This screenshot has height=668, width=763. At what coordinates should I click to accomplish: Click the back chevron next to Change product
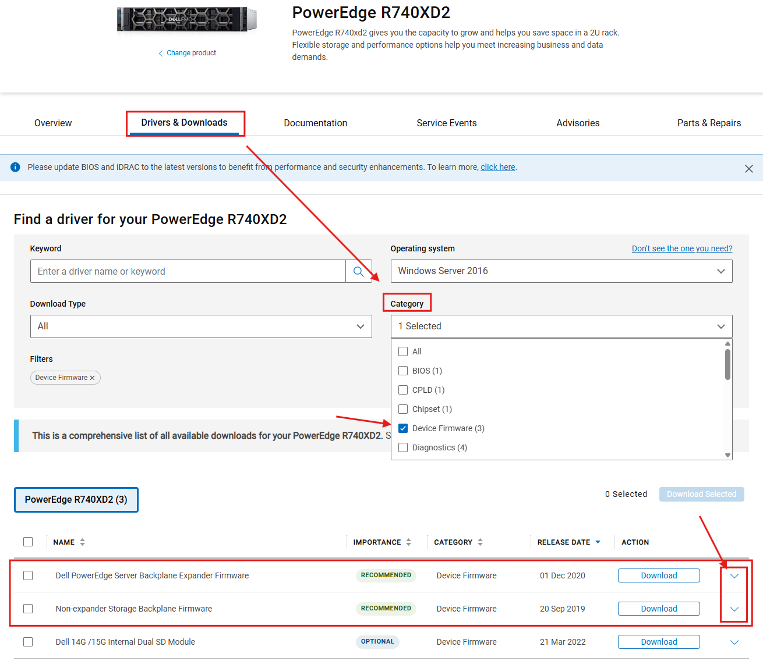point(161,53)
